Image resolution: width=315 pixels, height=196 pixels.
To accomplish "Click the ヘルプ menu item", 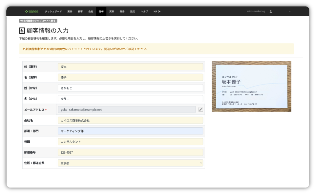I will pyautogui.click(x=144, y=12).
